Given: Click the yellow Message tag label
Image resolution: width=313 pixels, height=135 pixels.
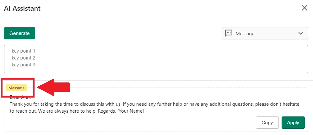Looking at the screenshot, I should click(16, 88).
